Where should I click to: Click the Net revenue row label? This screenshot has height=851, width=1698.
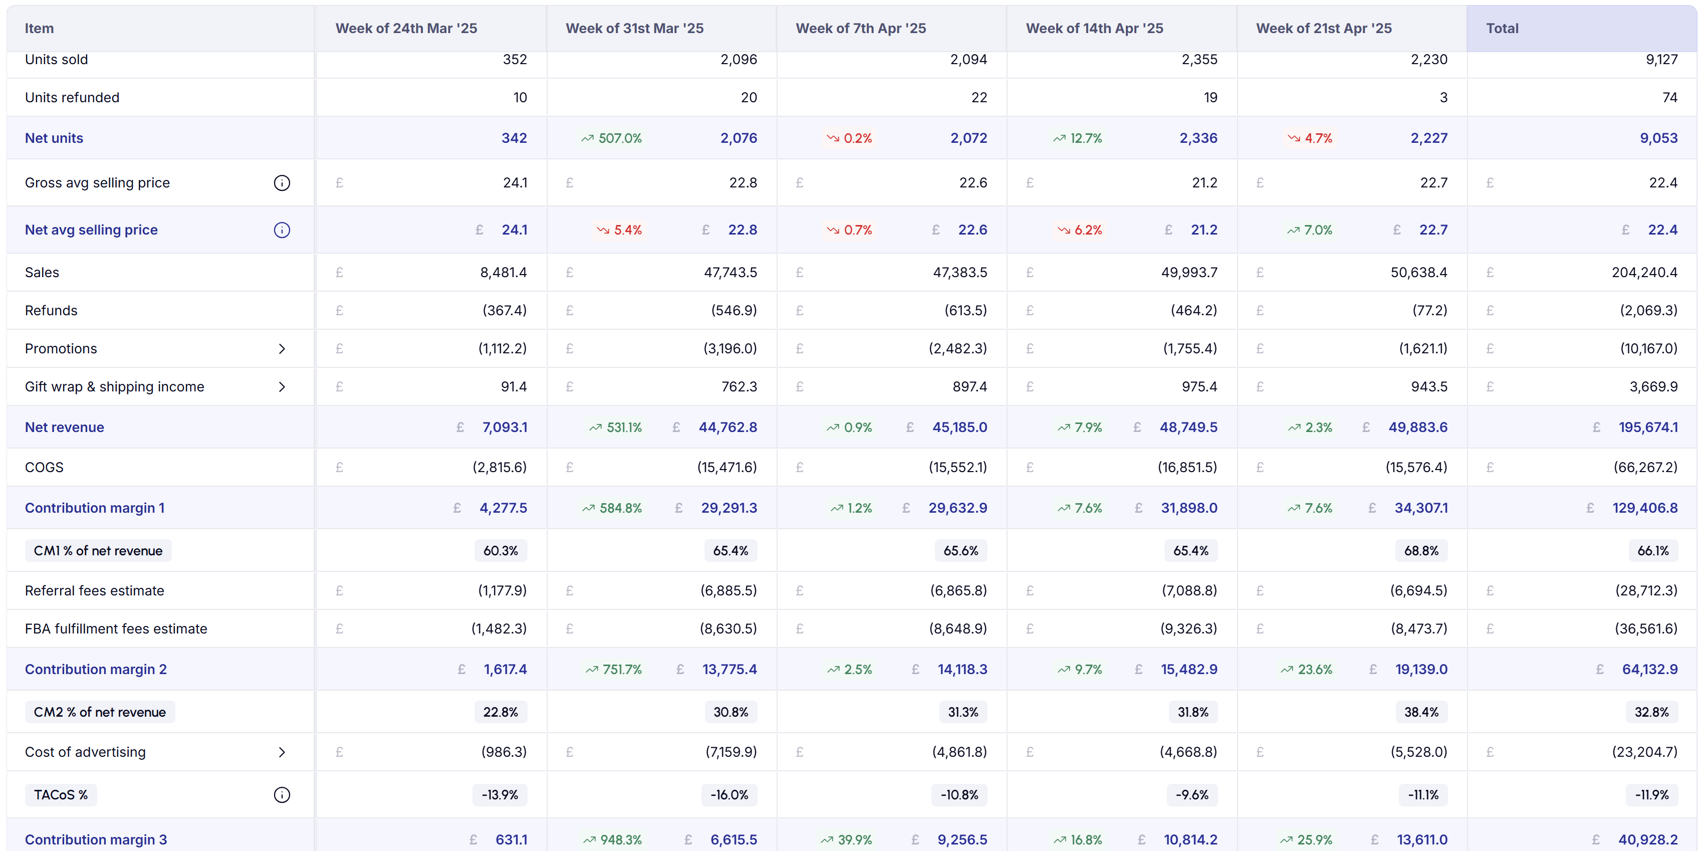(x=65, y=427)
